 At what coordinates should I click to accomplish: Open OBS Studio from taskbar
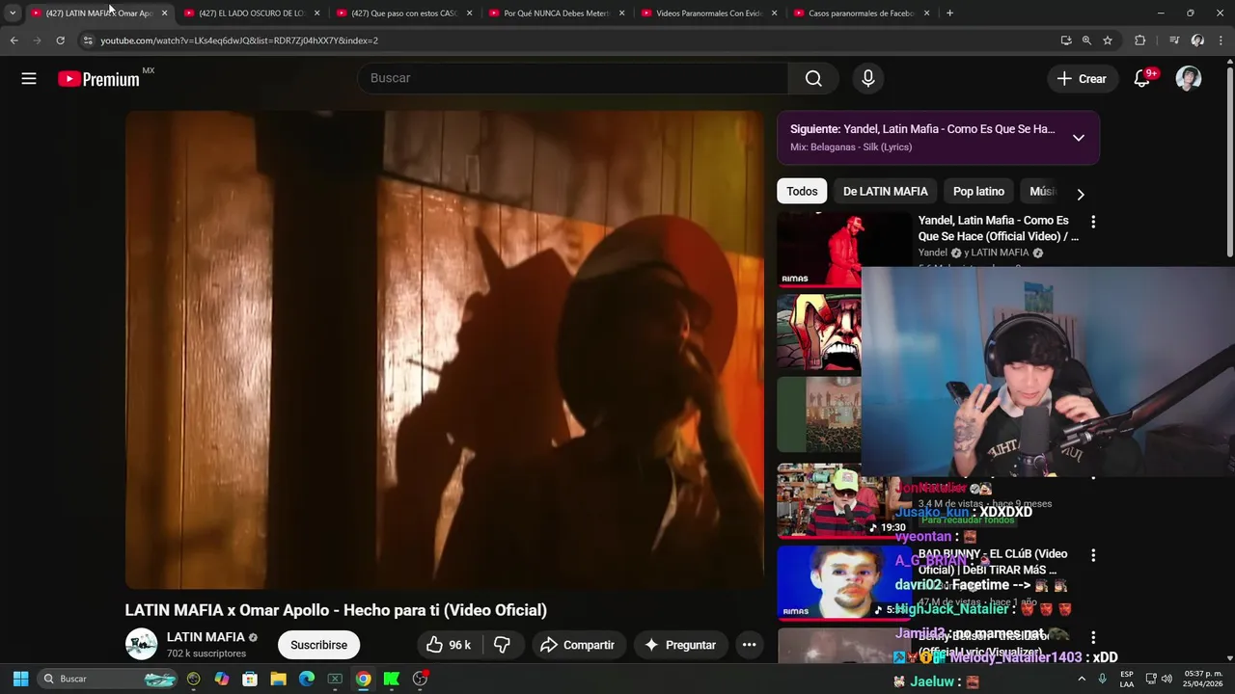(420, 679)
